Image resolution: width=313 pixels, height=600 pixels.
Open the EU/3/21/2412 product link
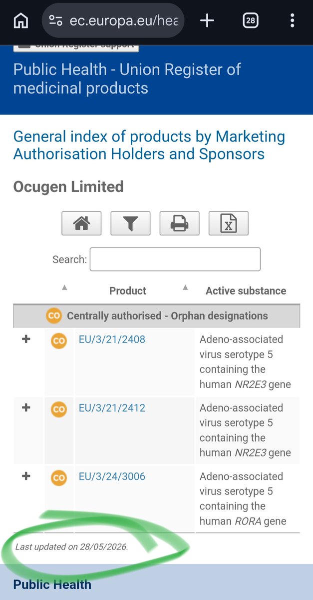[x=112, y=408]
